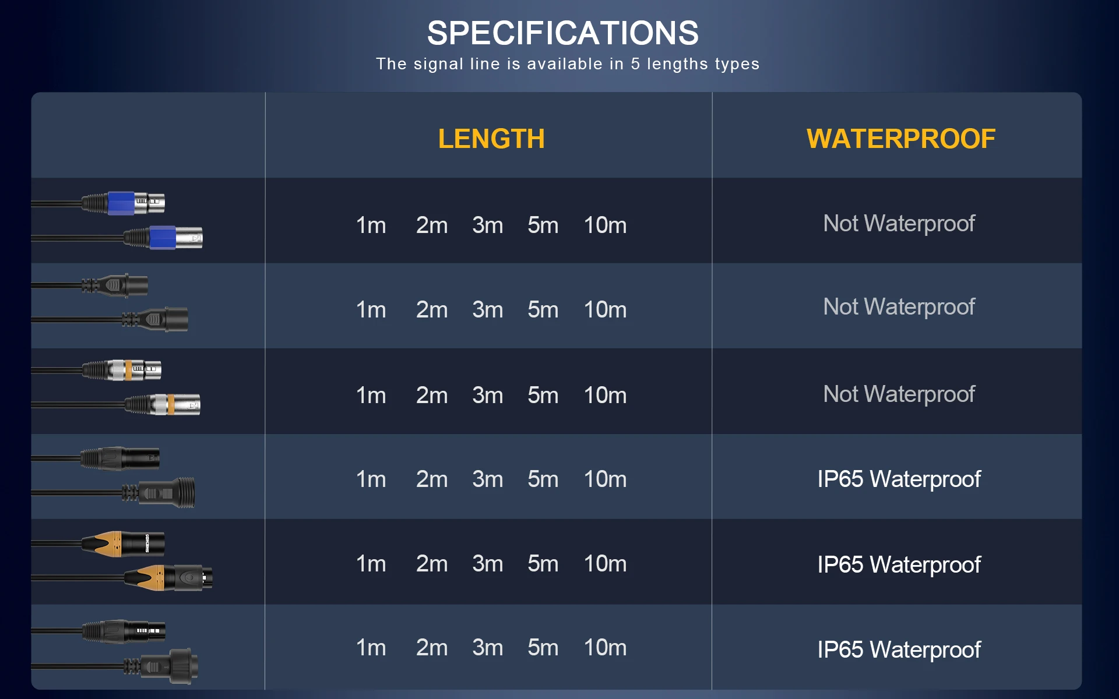Click the blue XLR cable connector image
Viewport: 1119px width, 699px height.
coord(117,220)
